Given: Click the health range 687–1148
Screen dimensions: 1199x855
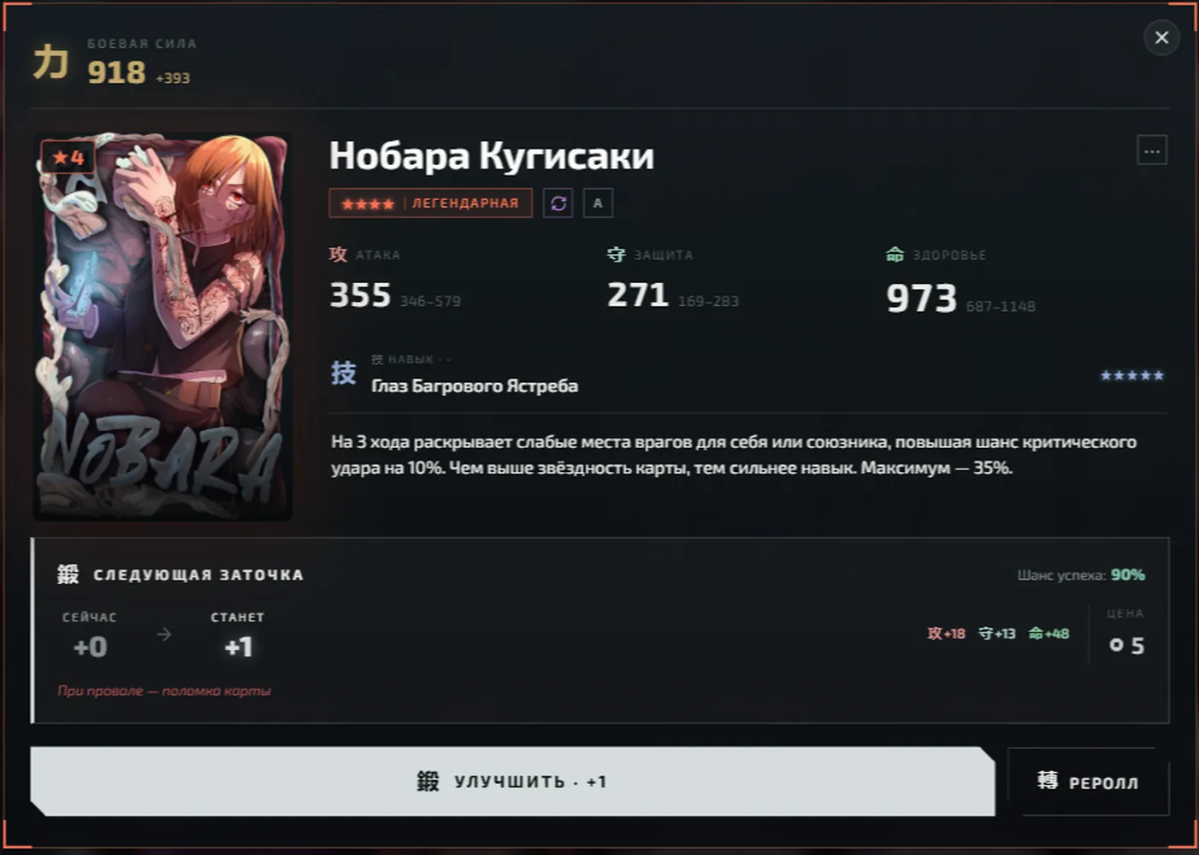Looking at the screenshot, I should click(x=1001, y=306).
